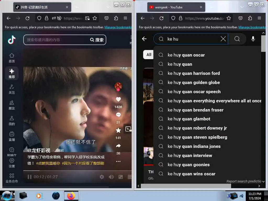This screenshot has width=268, height=201.
Task: Share the Douyin video with arrow icon
Action: coord(118,146)
